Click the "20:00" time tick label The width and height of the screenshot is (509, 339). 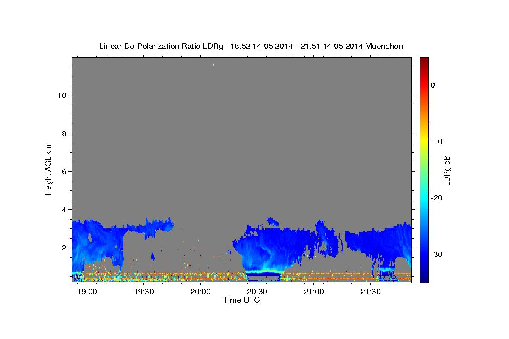[200, 292]
